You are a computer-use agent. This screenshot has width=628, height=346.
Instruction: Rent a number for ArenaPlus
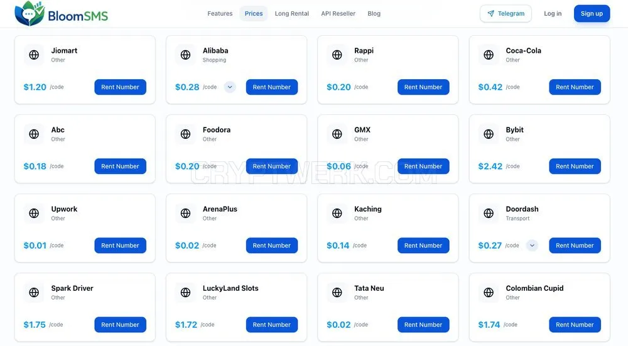[271, 246]
